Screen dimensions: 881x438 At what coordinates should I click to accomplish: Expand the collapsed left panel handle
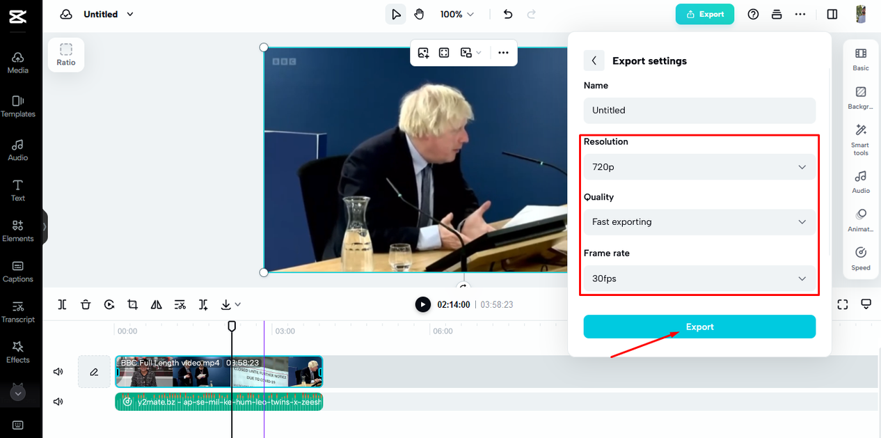pos(45,226)
